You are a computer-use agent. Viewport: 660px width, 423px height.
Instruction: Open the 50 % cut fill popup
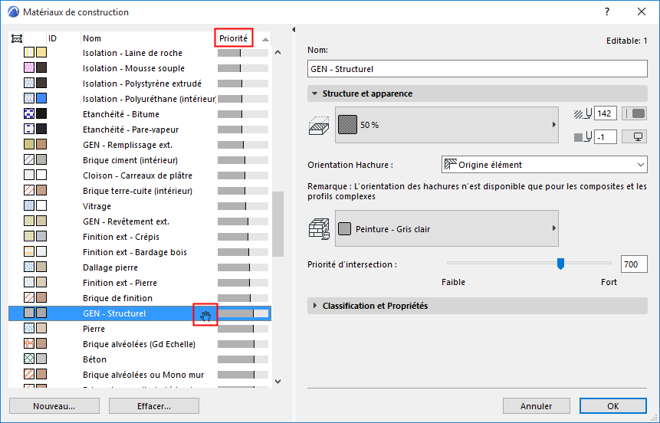(x=447, y=125)
